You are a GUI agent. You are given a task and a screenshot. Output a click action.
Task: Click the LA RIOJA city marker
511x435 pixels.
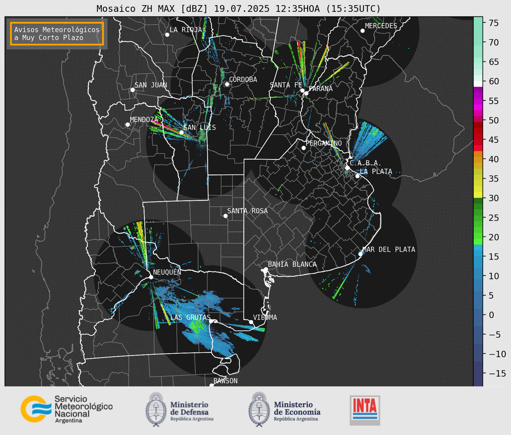tap(167, 35)
